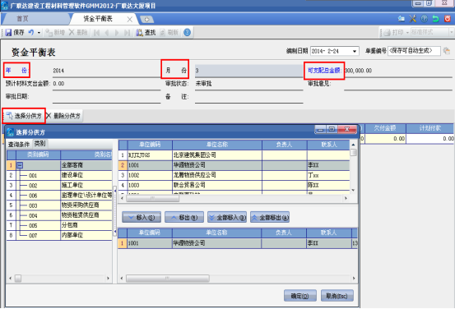Open the 编制日期 date dropdown

click(x=355, y=51)
